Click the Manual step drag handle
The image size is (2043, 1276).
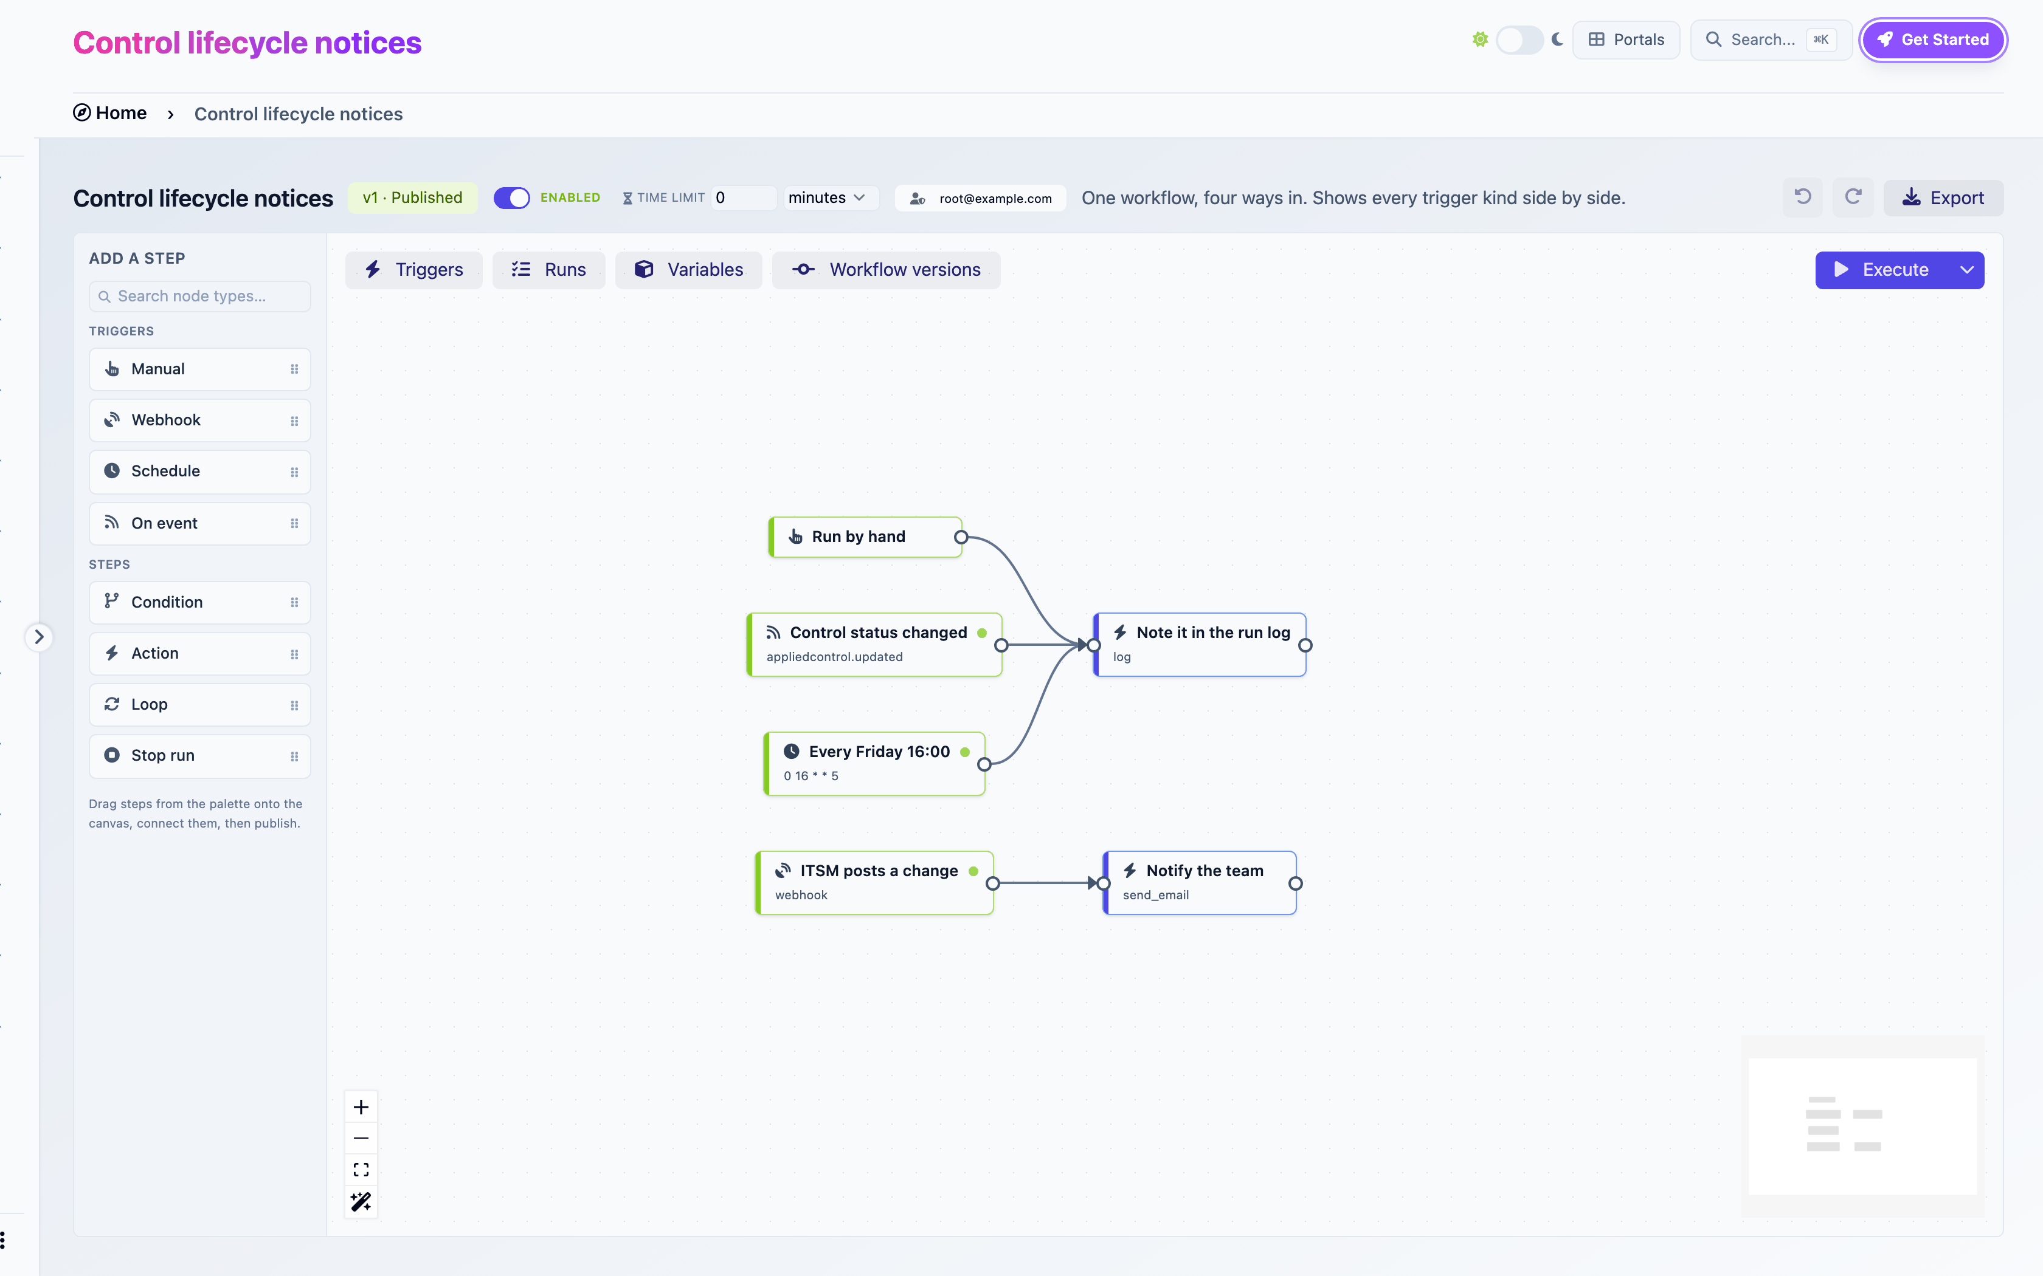[294, 369]
